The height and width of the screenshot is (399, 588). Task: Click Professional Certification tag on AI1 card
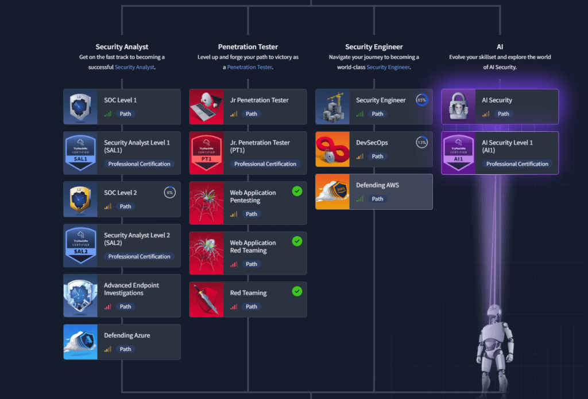point(517,164)
